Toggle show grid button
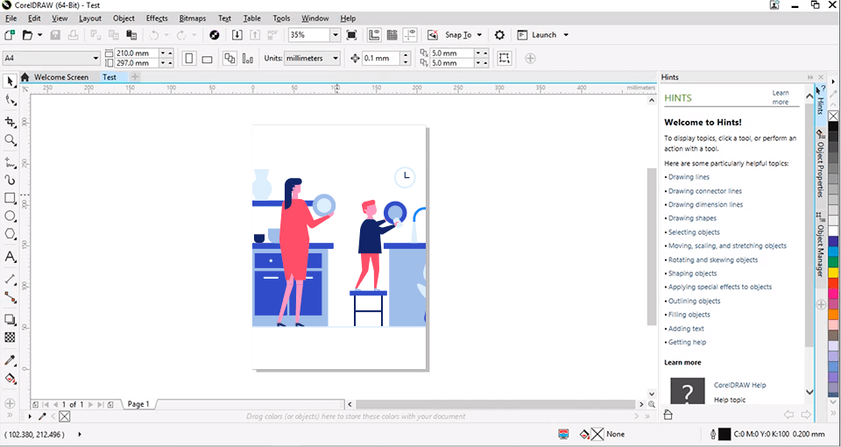Screen dimensions: 841x447 coord(392,35)
